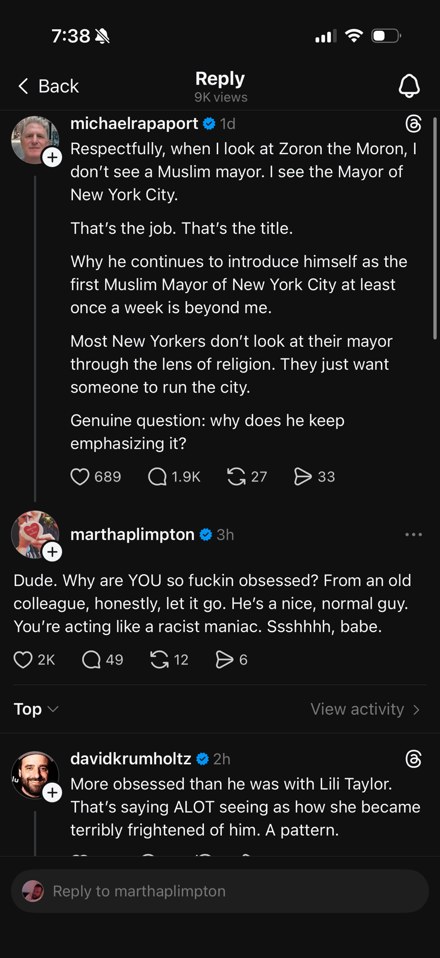Follow michaelrapaport via plus badge
Screen dimensions: 440x958
pyautogui.click(x=52, y=157)
